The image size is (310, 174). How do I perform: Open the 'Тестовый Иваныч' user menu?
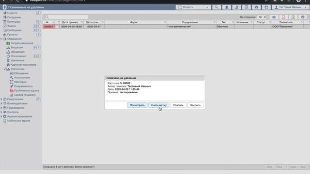(x=291, y=7)
